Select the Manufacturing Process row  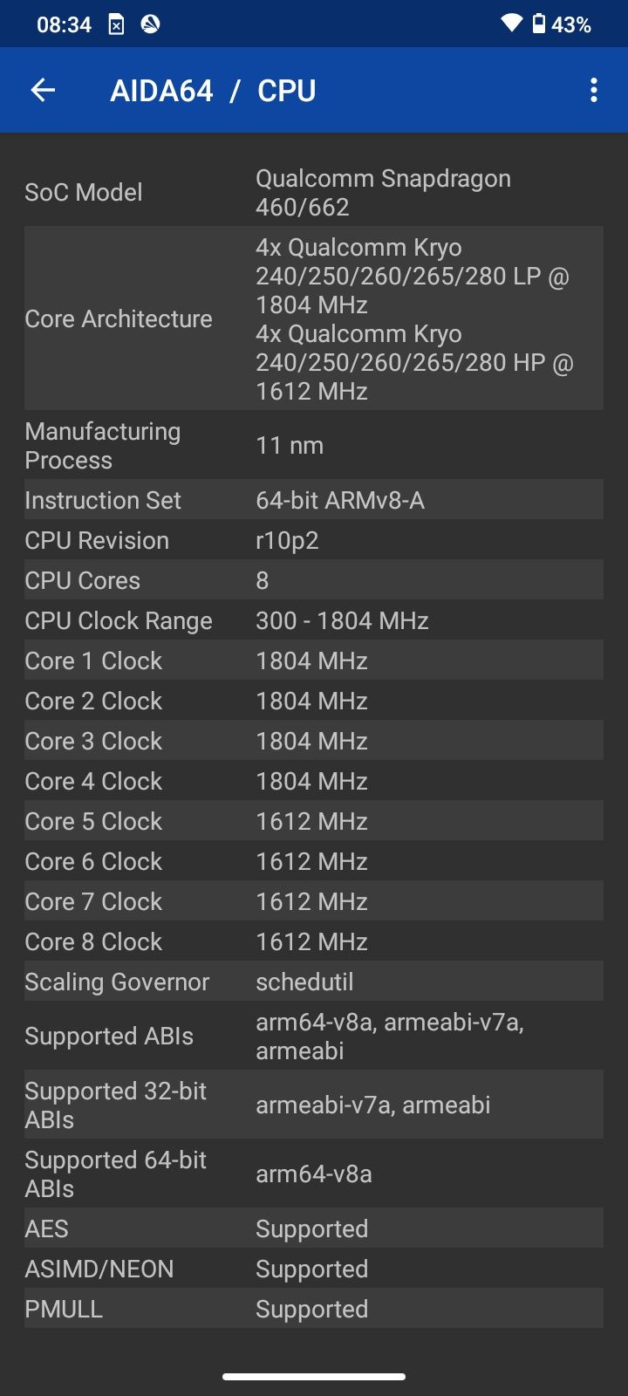coord(314,445)
